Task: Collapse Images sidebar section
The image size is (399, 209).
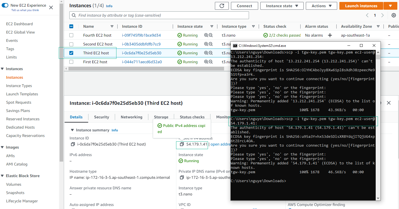Action: 2,147
